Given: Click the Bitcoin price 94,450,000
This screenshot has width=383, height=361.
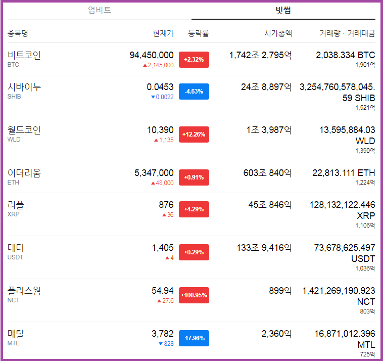Looking at the screenshot, I should click(x=152, y=55).
